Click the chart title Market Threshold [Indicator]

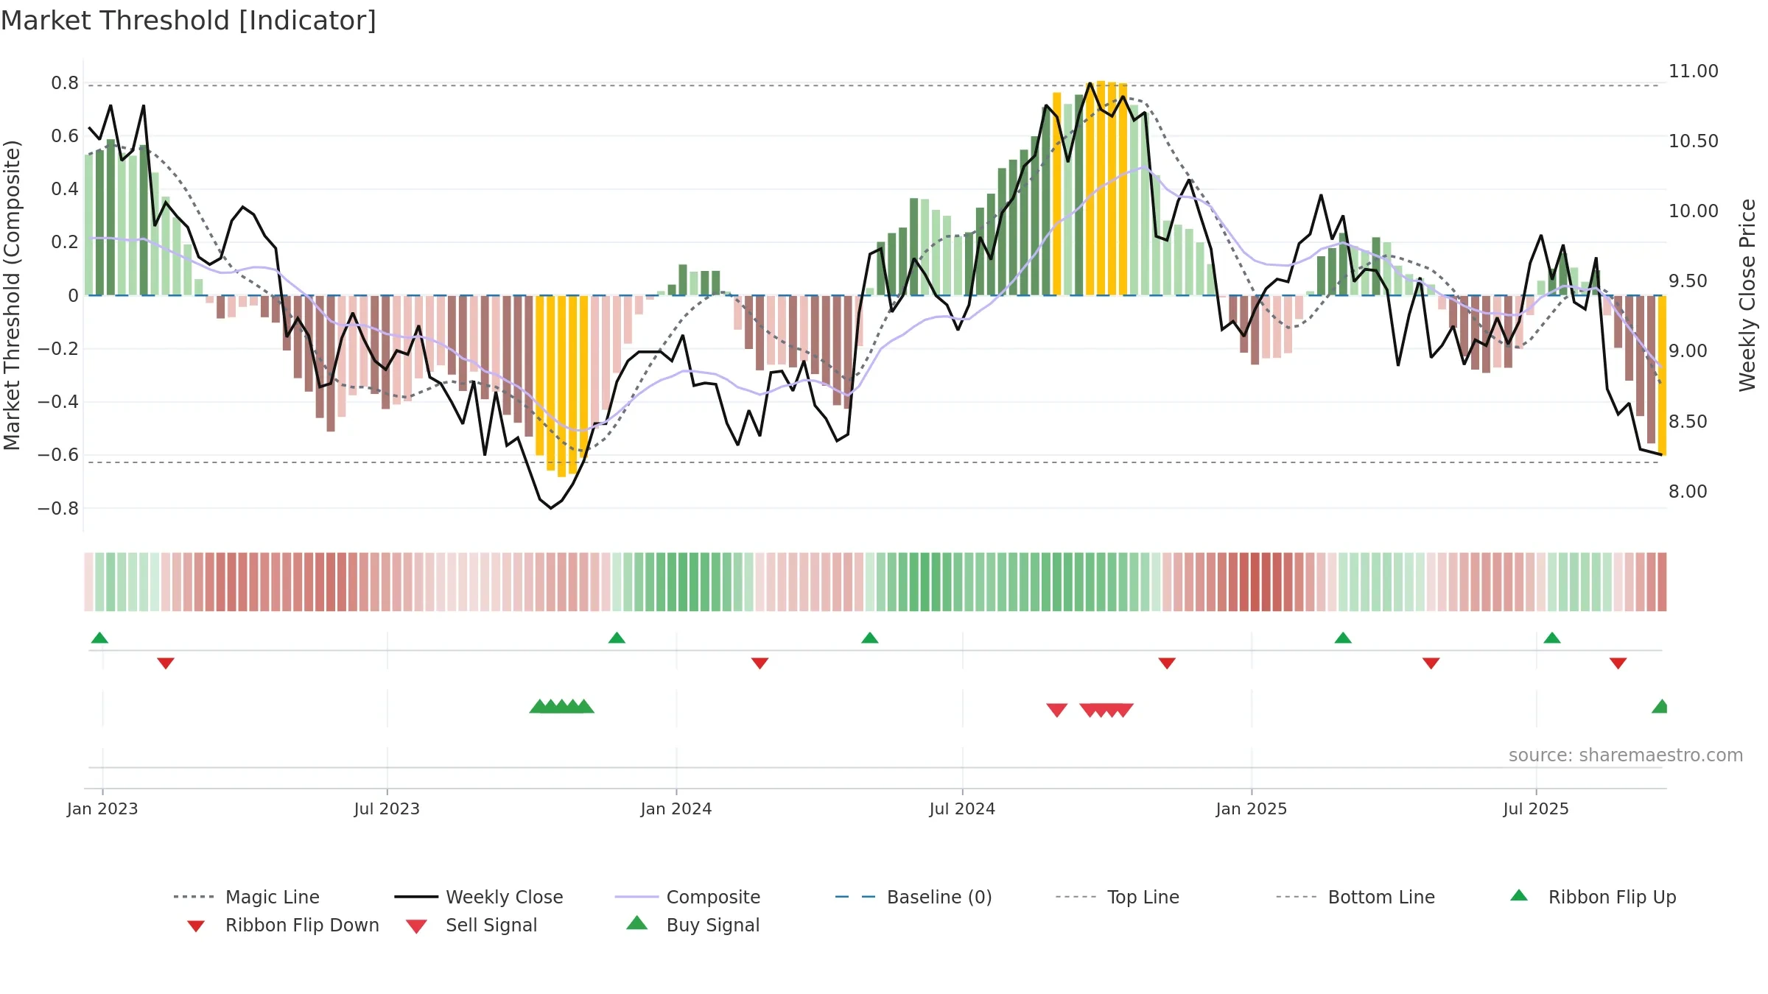point(189,21)
